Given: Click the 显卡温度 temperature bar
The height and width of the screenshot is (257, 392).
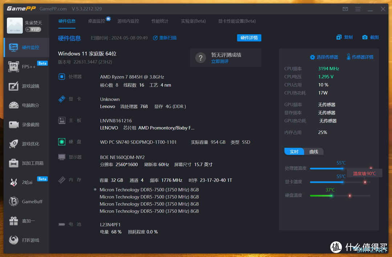Looking at the screenshot, I should pos(340,182).
